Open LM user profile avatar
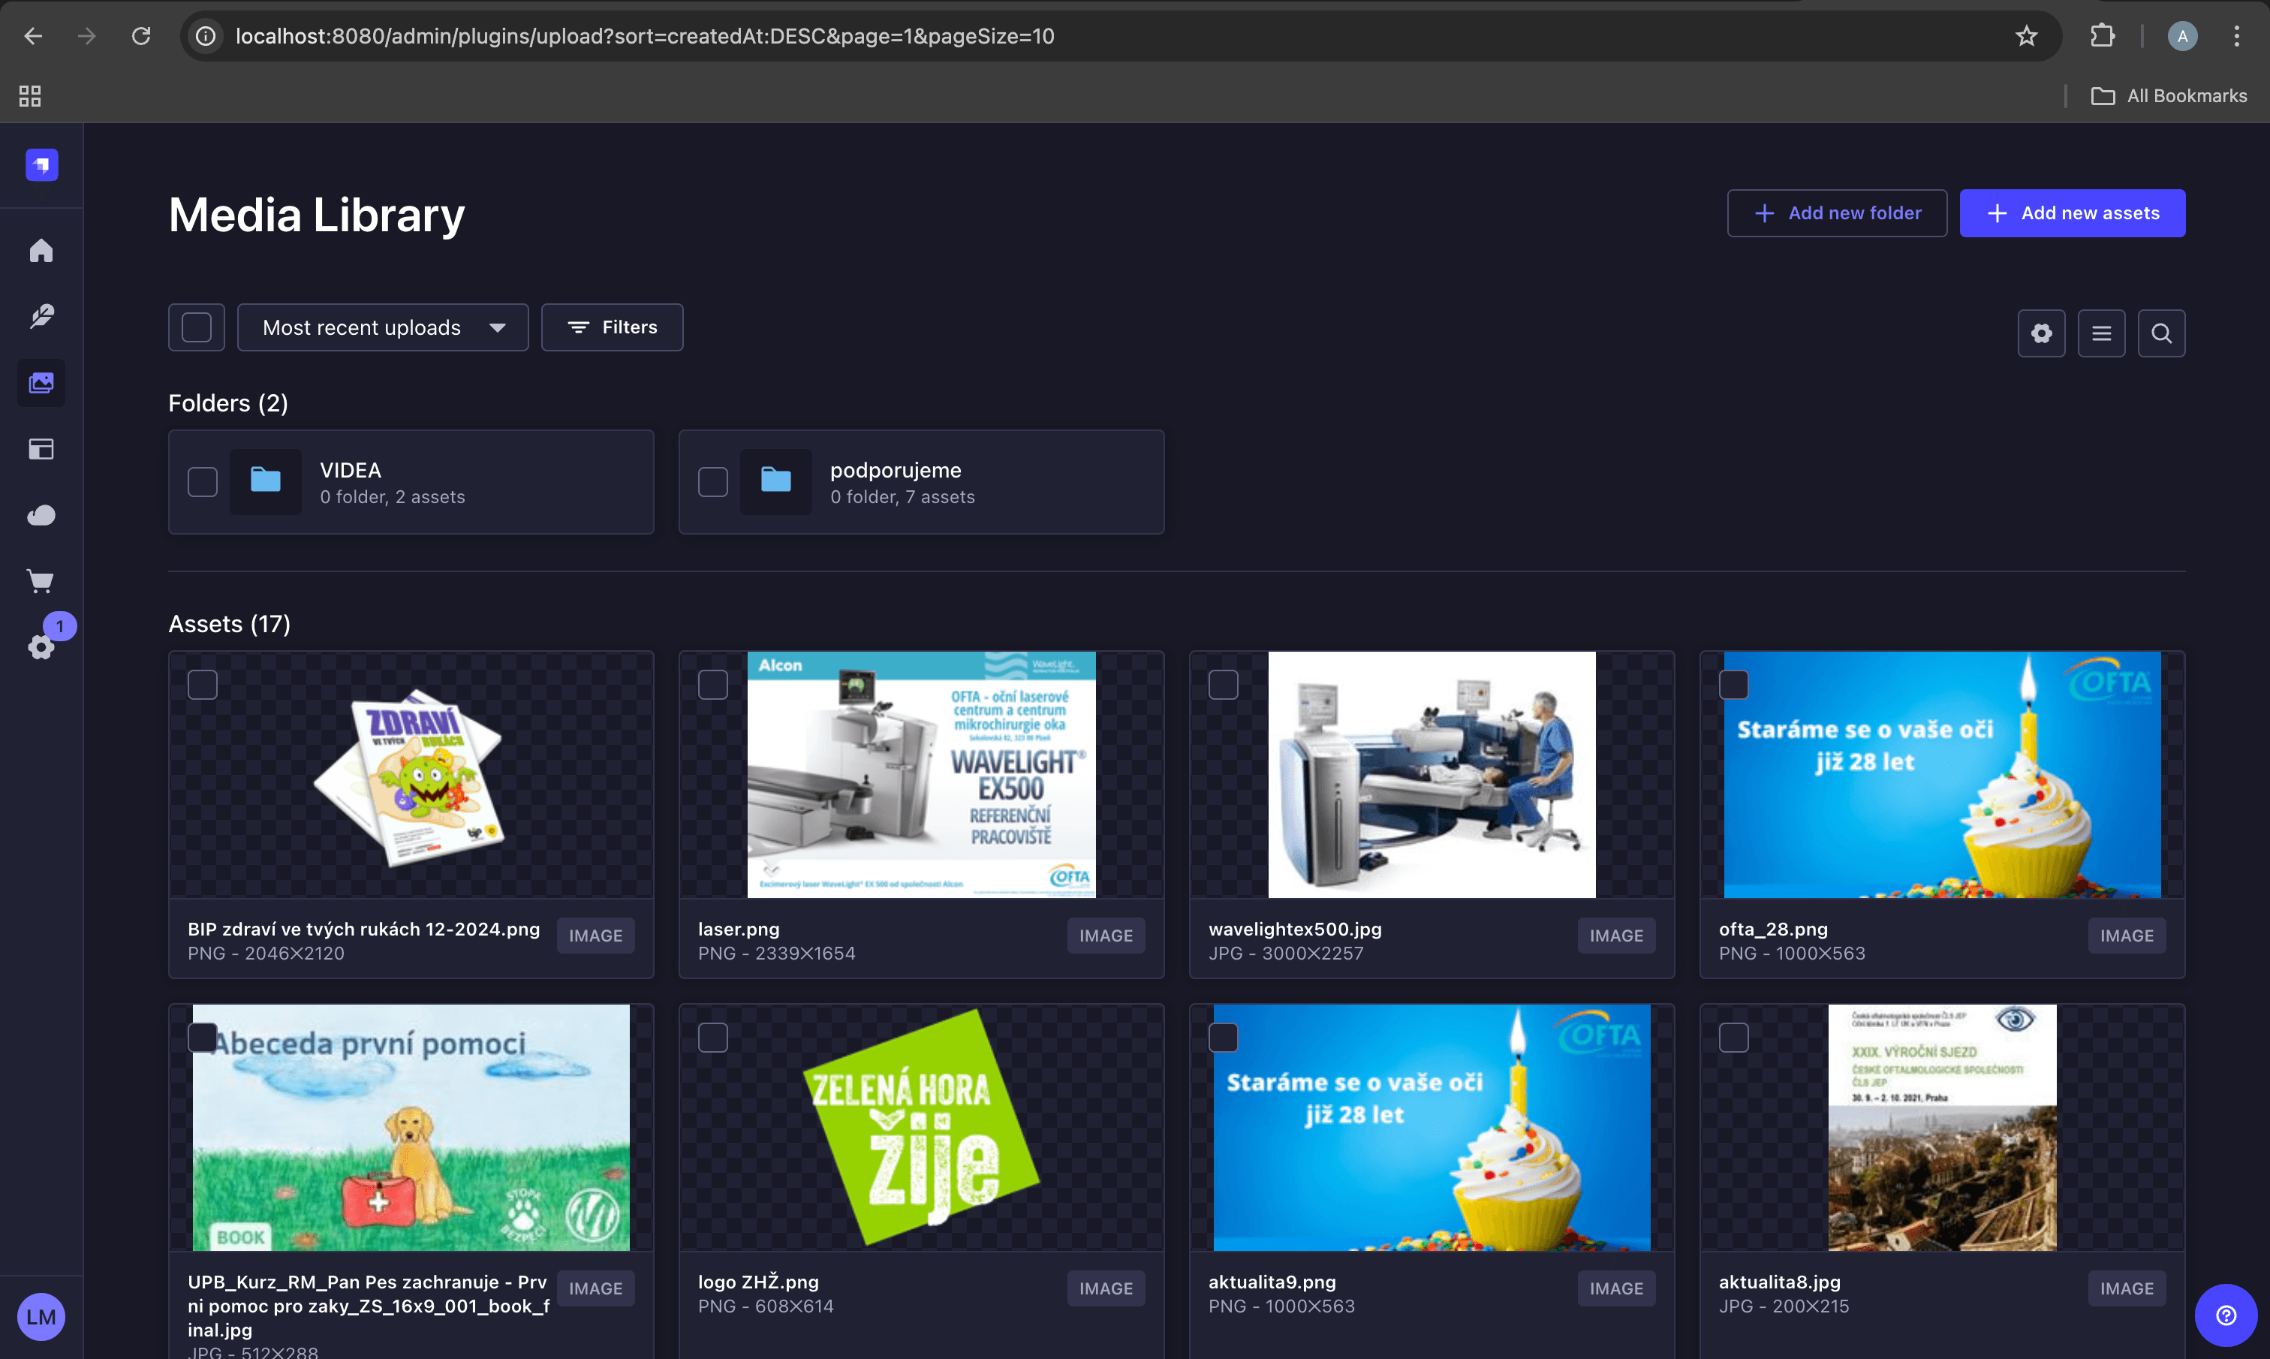This screenshot has width=2270, height=1359. [41, 1317]
